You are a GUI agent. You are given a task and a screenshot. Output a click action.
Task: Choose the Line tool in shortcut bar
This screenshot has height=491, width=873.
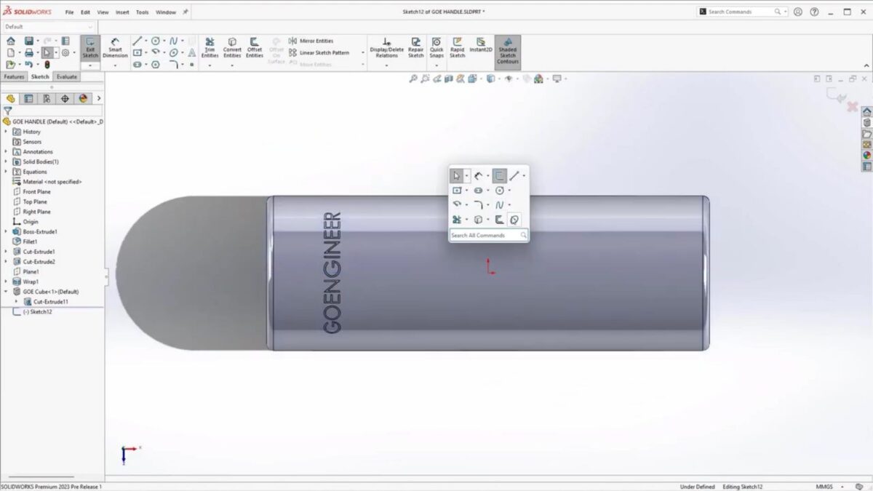coord(514,175)
